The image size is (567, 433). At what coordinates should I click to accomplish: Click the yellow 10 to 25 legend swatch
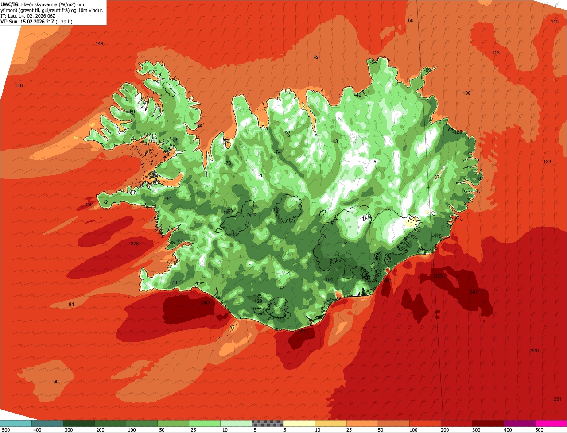tap(330, 423)
